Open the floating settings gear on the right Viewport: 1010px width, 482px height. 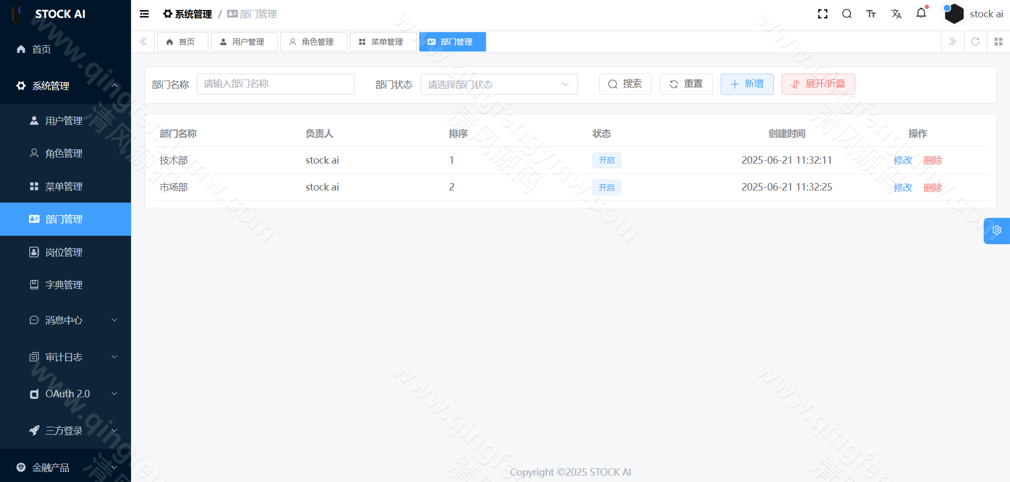(x=996, y=230)
